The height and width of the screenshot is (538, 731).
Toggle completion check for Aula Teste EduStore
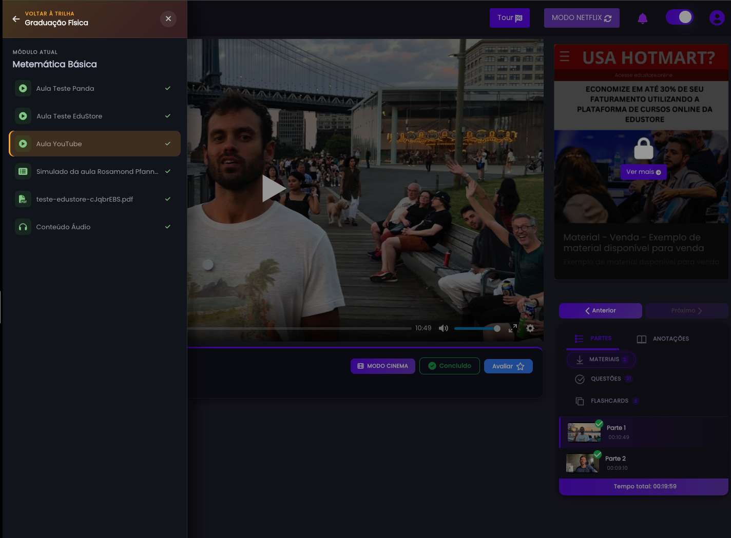coord(168,116)
